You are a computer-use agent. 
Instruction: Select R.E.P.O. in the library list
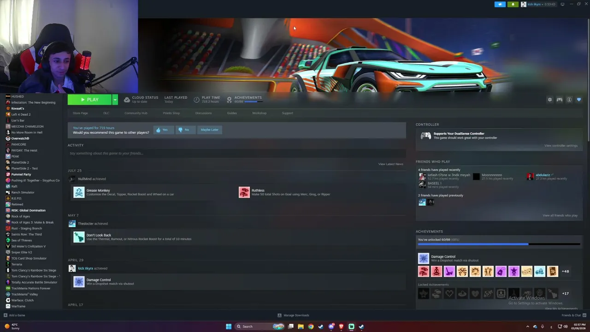16,198
